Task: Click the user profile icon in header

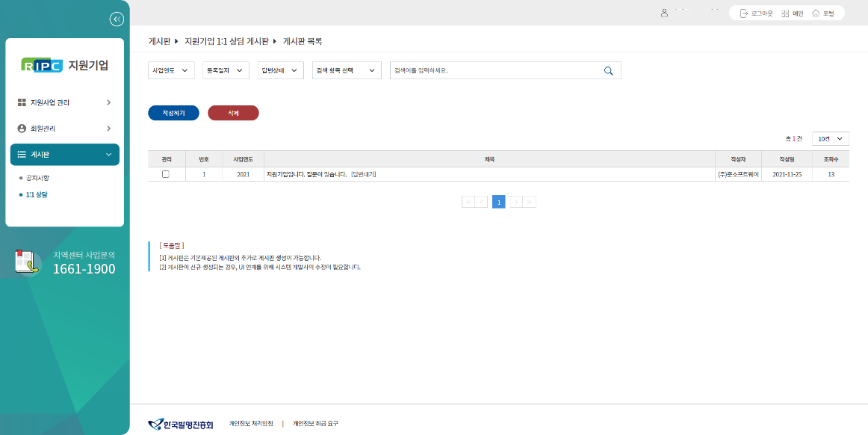Action: click(x=664, y=13)
